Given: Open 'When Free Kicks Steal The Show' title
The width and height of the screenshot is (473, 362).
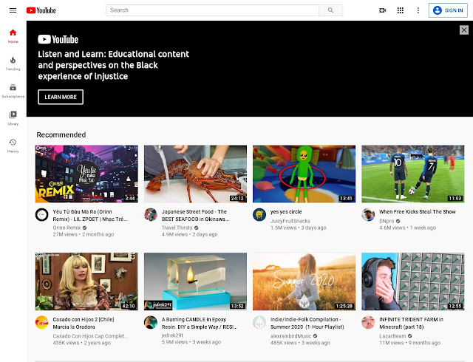Looking at the screenshot, I should 418,212.
